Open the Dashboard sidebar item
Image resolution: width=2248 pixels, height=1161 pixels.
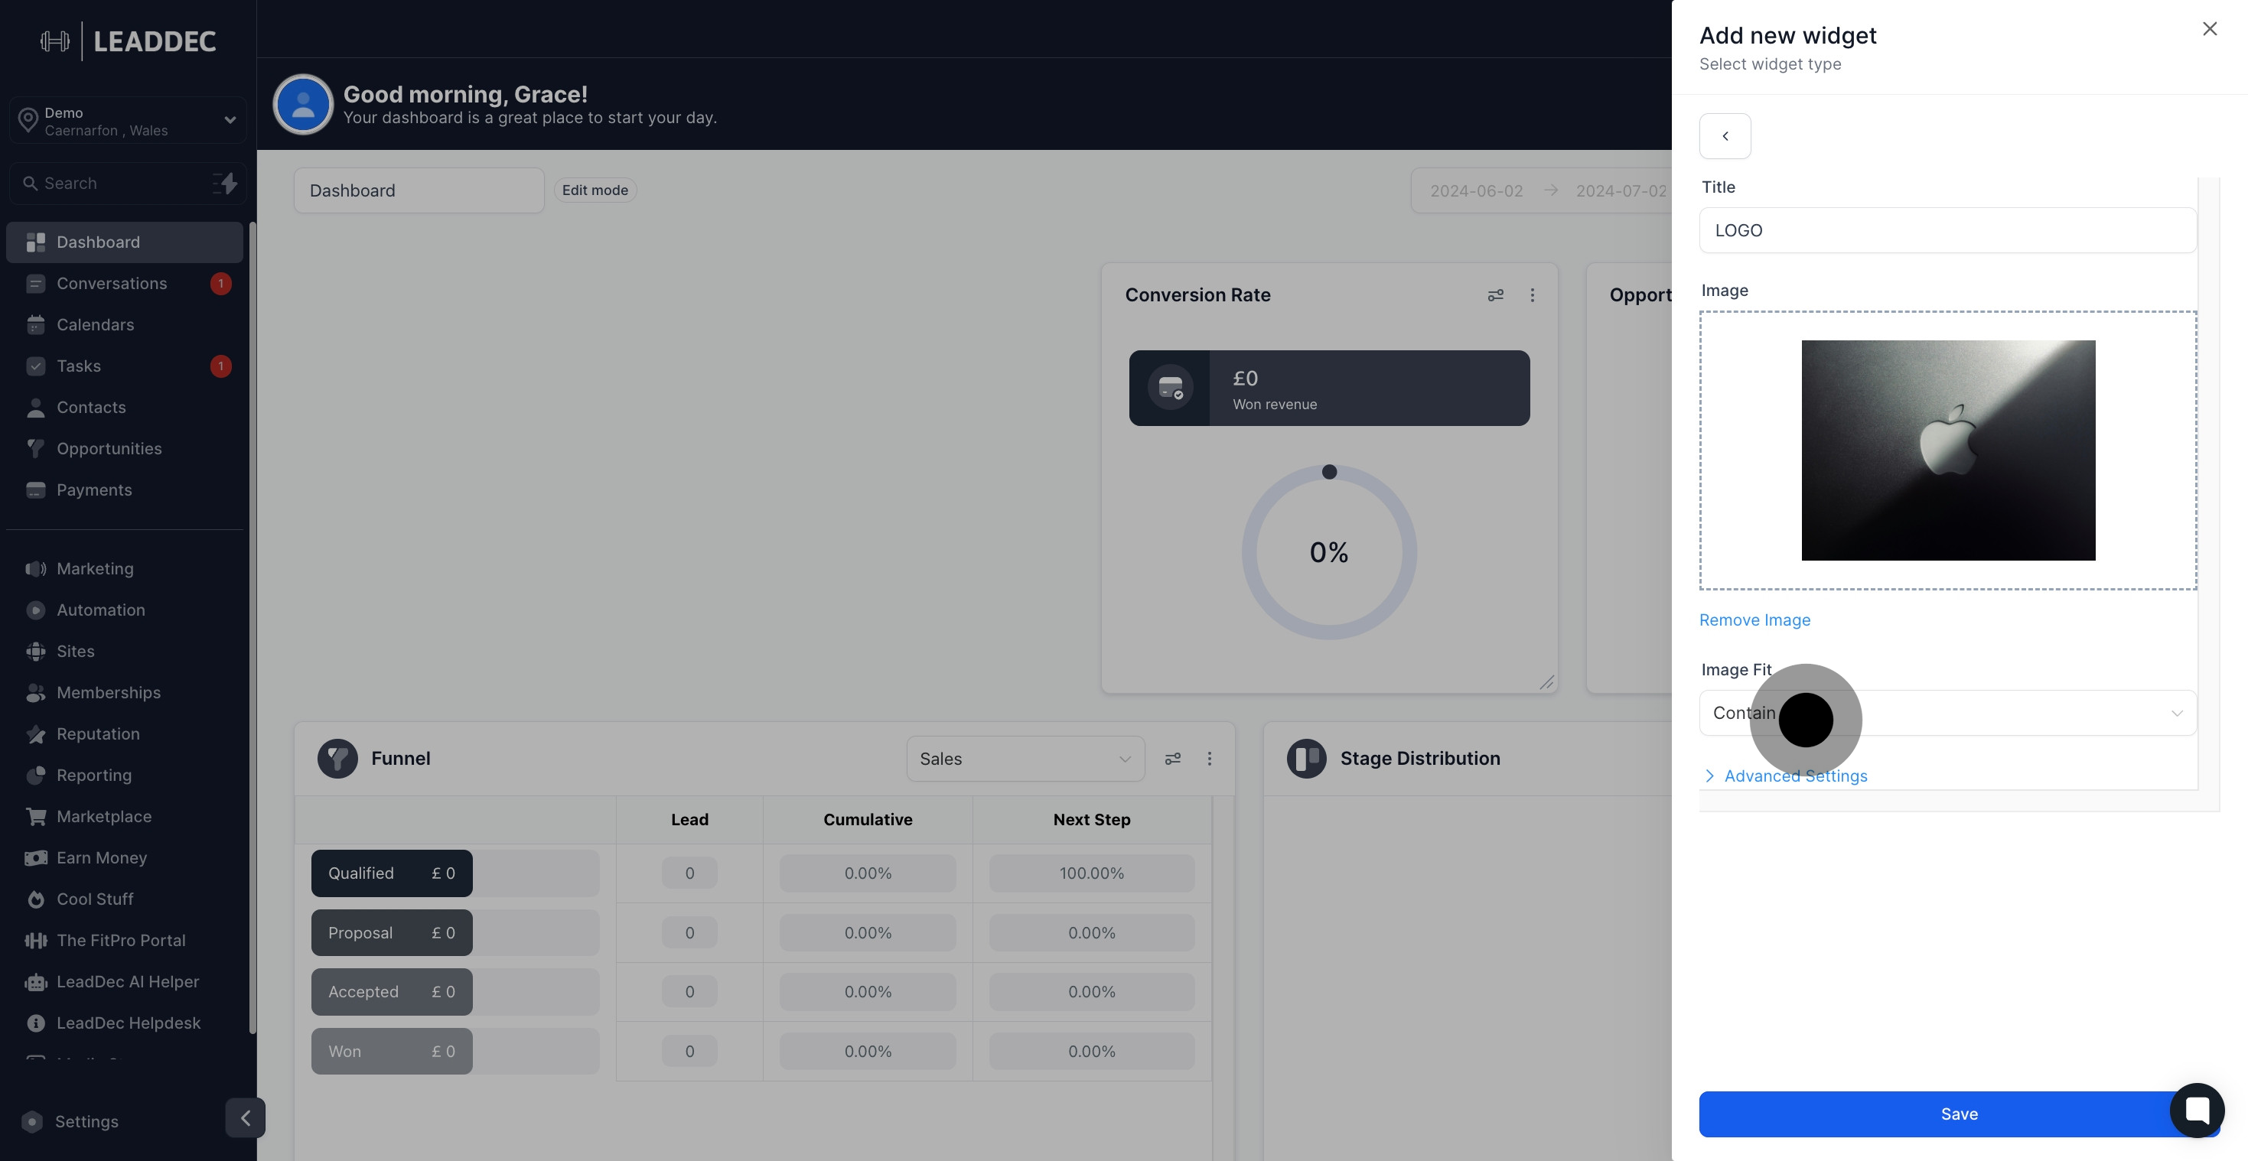point(124,242)
